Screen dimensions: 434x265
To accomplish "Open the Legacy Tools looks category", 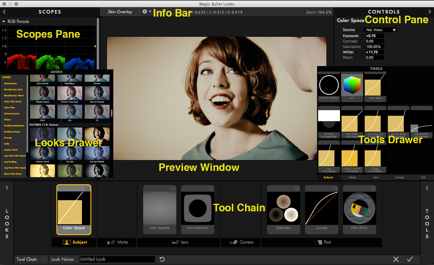I will click(11, 150).
